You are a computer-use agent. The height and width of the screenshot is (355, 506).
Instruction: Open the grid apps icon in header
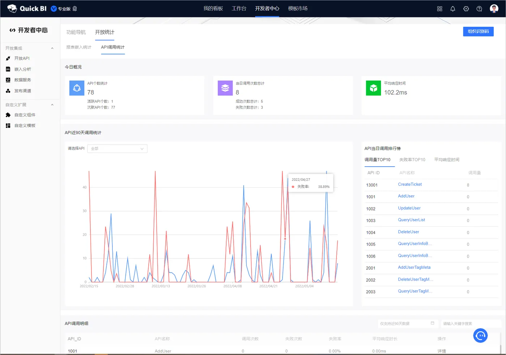coord(439,9)
